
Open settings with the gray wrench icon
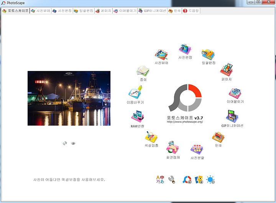click(x=172, y=180)
